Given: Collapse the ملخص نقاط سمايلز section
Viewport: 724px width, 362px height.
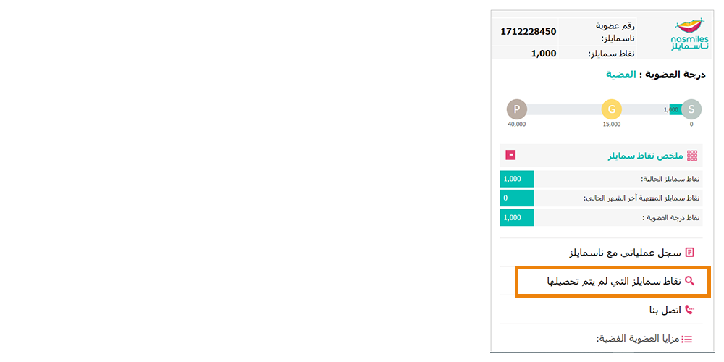Looking at the screenshot, I should [510, 155].
